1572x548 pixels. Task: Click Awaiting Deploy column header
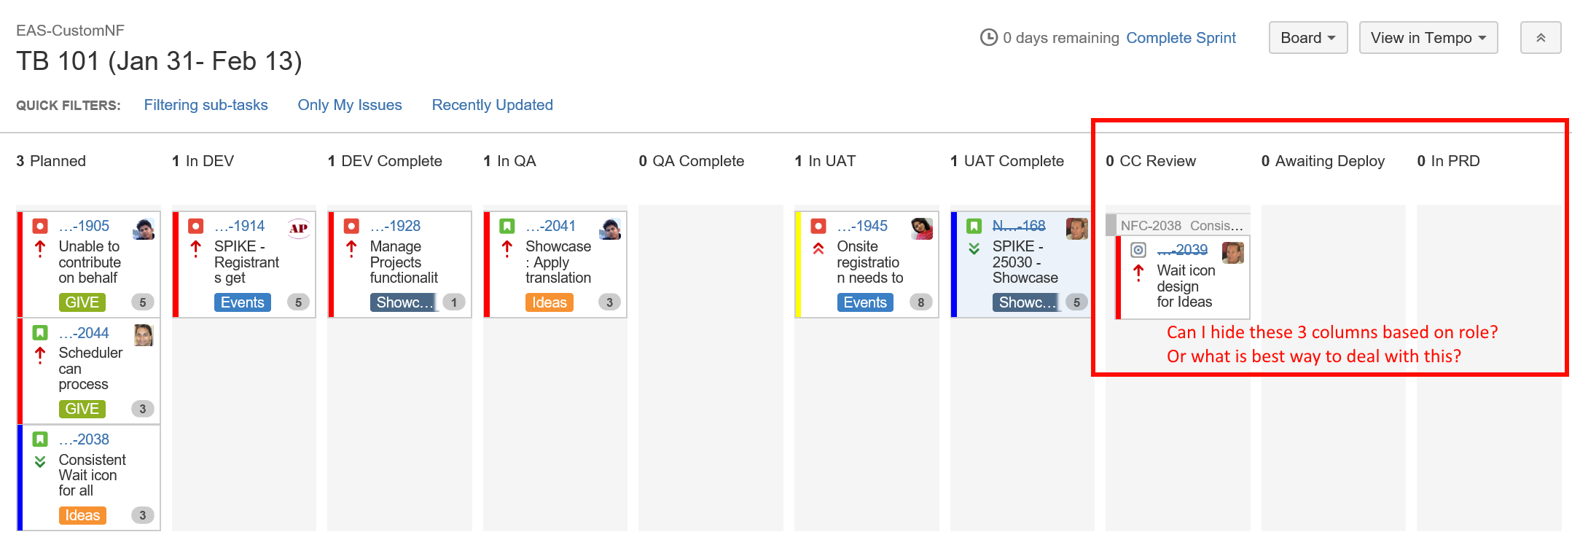[x=1323, y=161]
